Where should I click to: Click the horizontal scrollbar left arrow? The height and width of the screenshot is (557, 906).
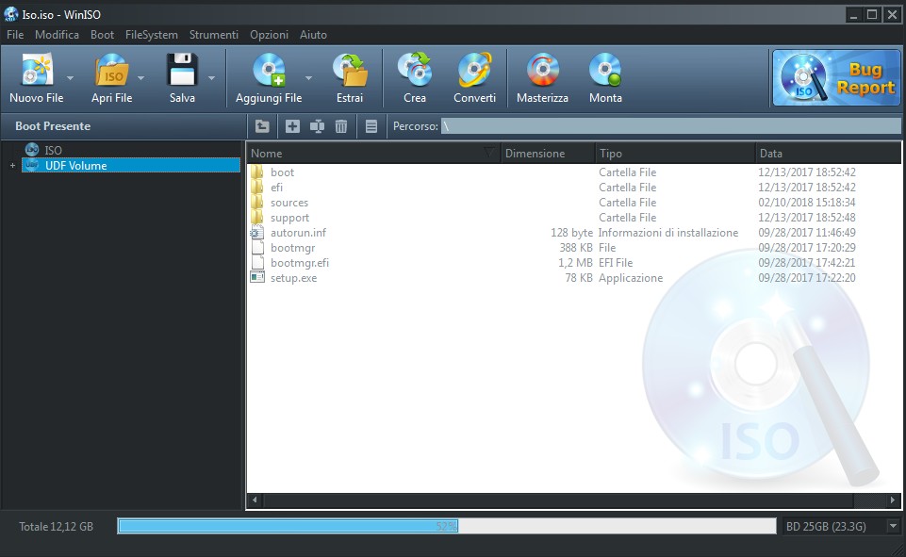click(255, 500)
